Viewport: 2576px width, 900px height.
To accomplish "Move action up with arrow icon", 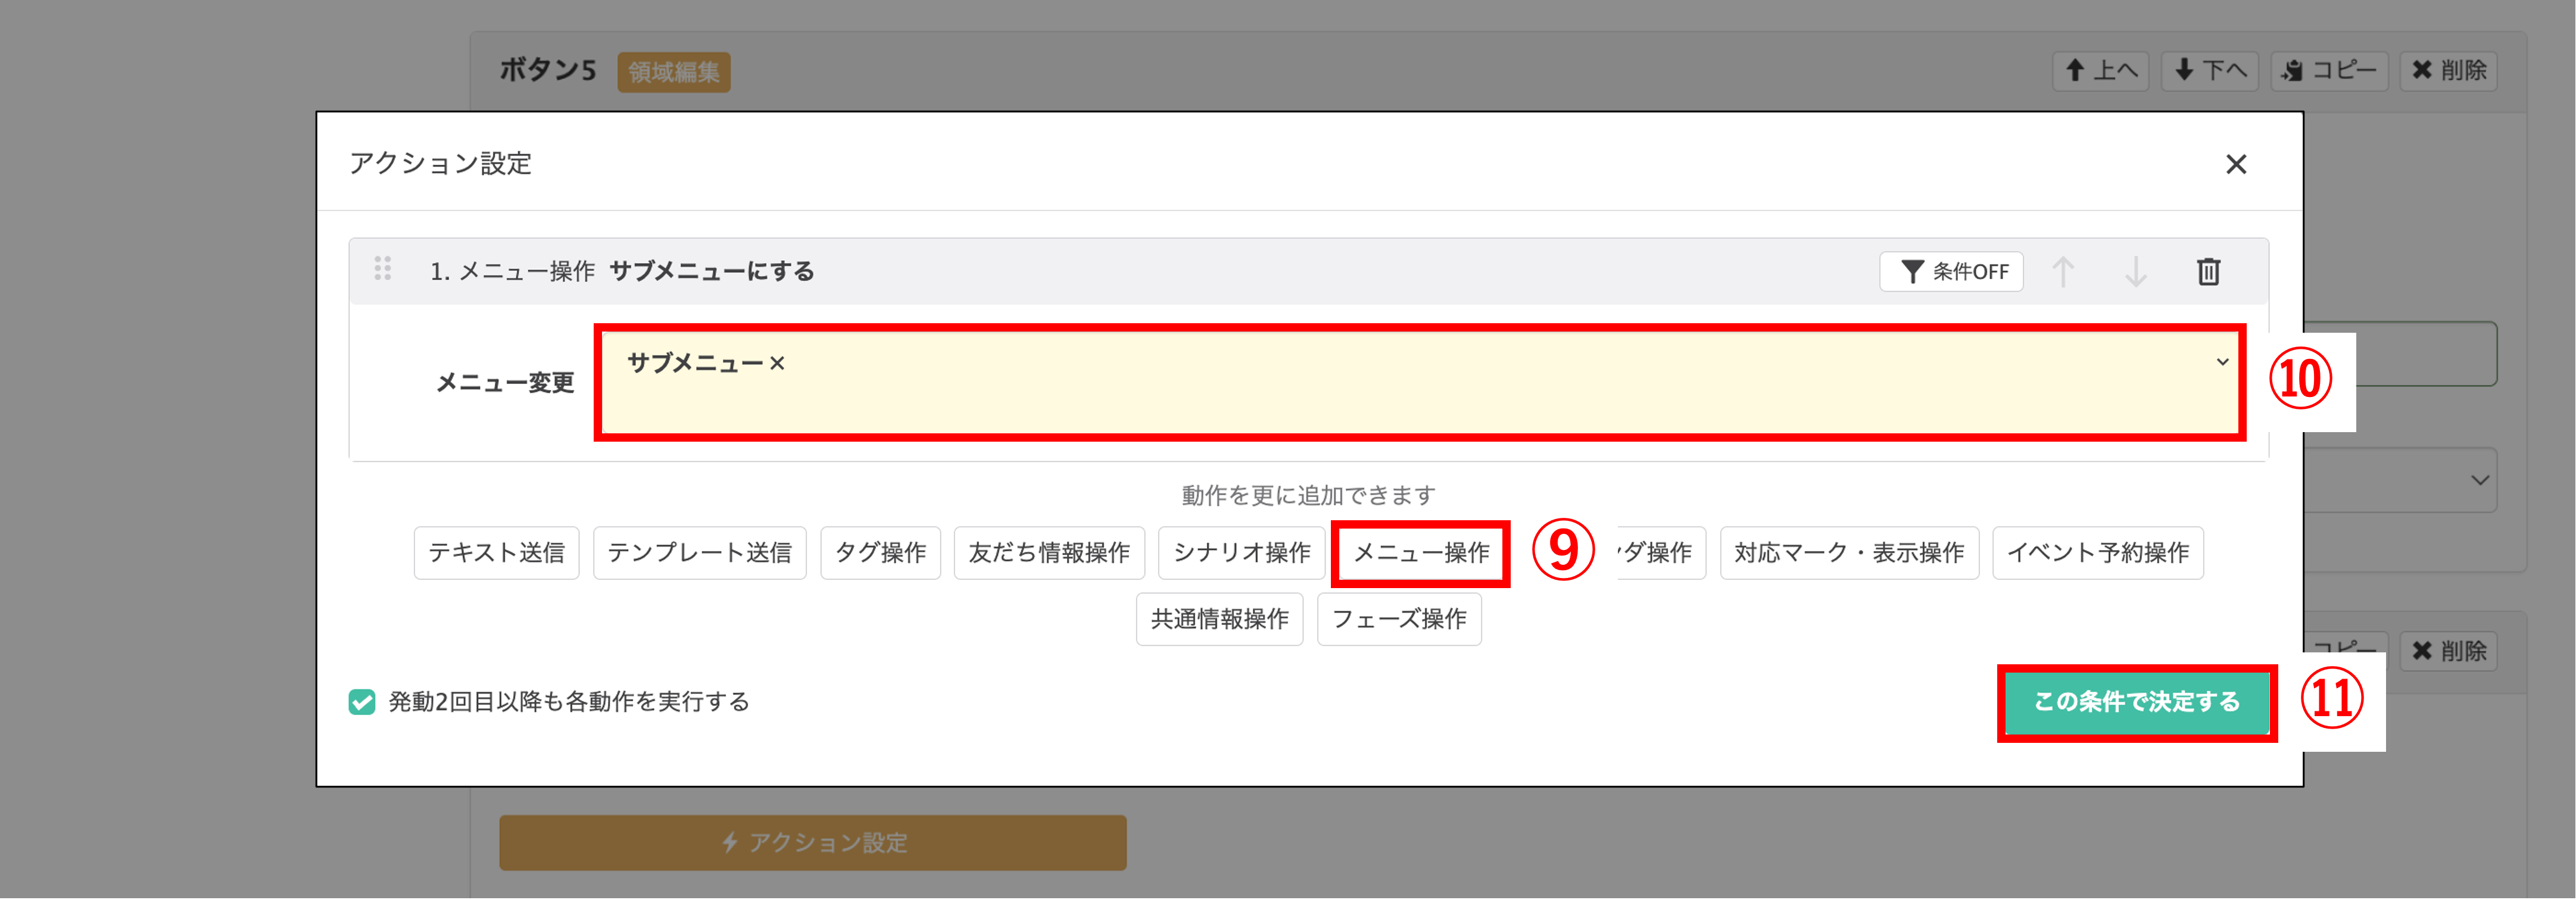I will click(x=2063, y=271).
